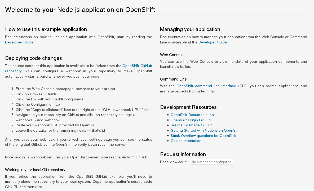This screenshot has width=314, height=191.
Task: Click the page view count value box
Action: coord(211,162)
